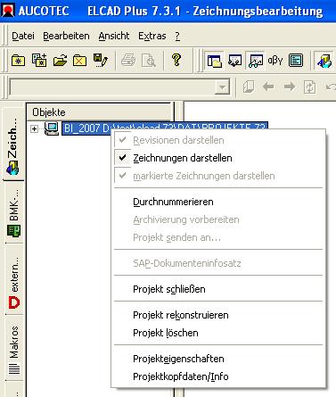Image resolution: width=336 pixels, height=397 pixels.
Task: Choose 'SAP-Dokumenteninfosatz' entry
Action: [x=218, y=263]
